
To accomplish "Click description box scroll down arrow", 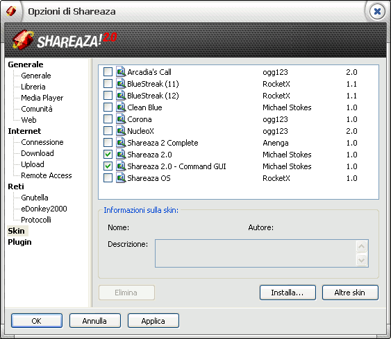I will tap(362, 261).
